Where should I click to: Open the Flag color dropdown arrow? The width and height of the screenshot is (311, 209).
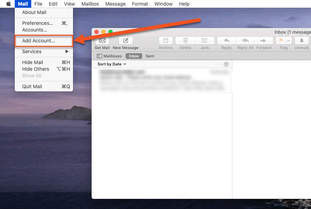pos(289,41)
